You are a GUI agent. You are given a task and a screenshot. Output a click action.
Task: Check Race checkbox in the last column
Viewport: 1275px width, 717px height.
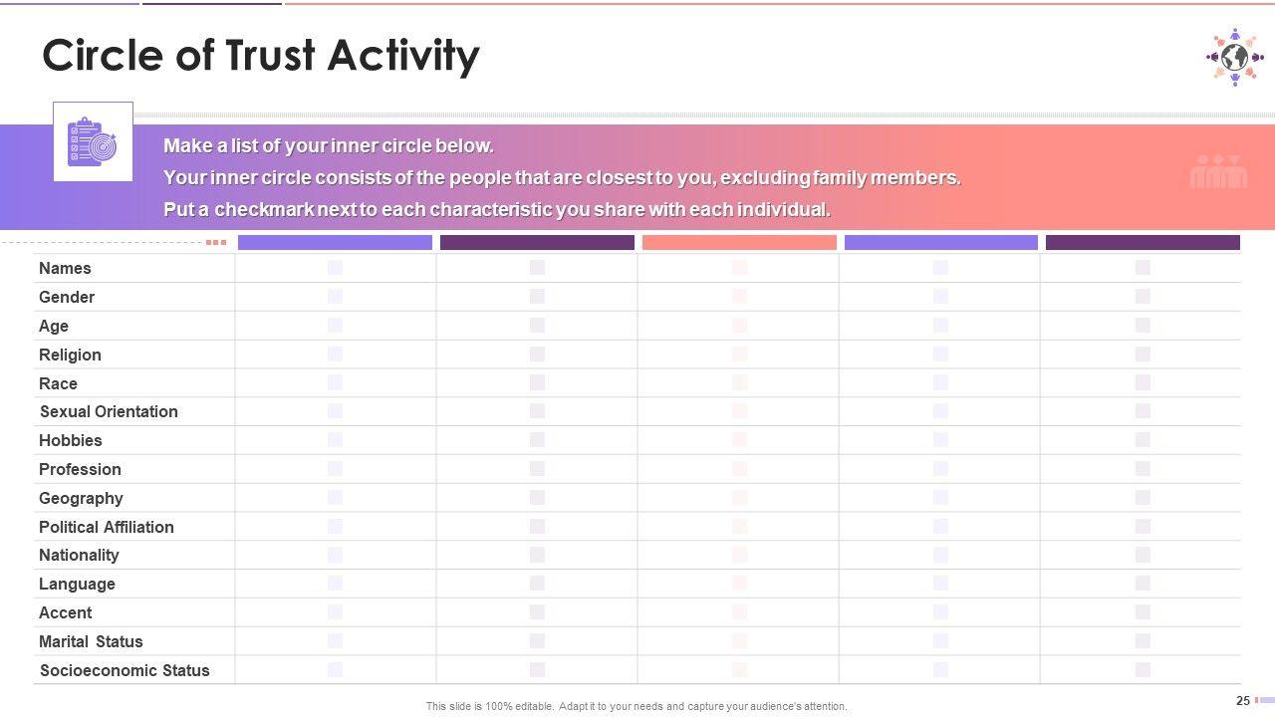pyautogui.click(x=1143, y=383)
